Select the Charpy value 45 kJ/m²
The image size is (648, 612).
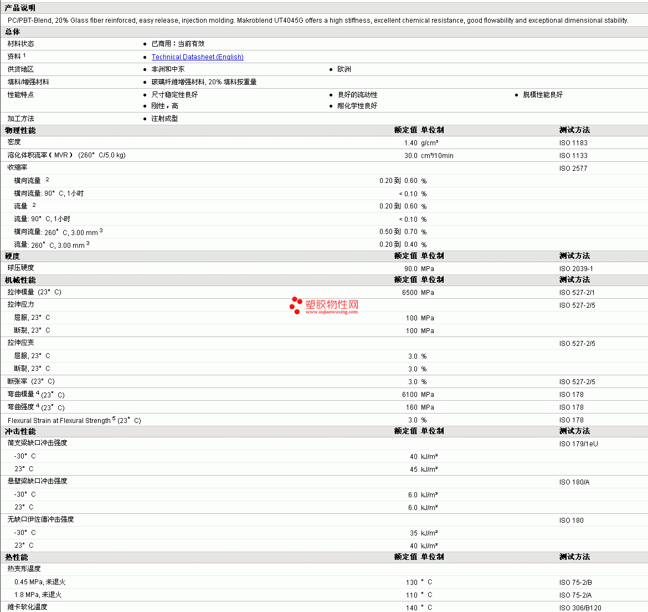(x=424, y=470)
